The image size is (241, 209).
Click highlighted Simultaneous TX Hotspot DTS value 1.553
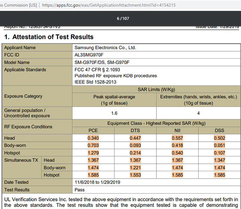tap(135, 175)
